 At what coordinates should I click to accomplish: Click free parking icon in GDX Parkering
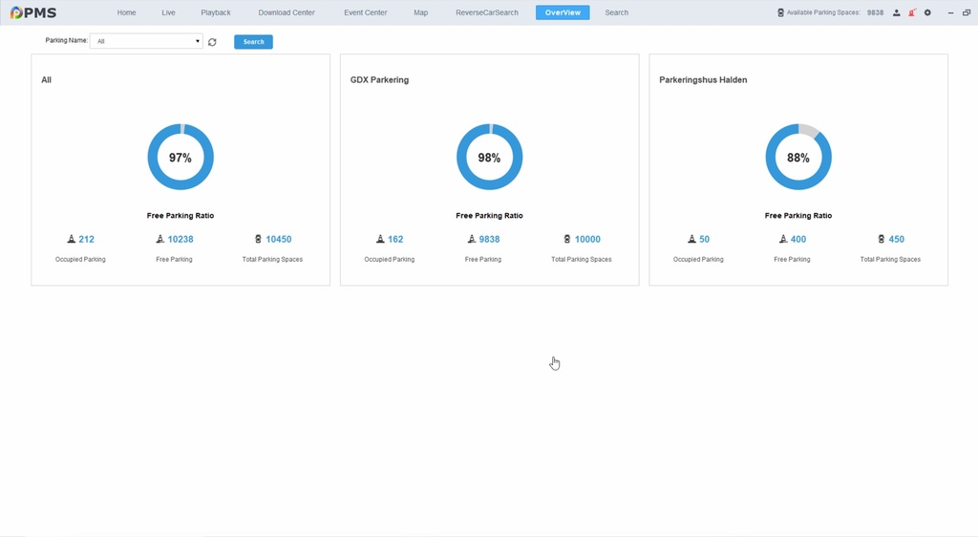(x=472, y=239)
